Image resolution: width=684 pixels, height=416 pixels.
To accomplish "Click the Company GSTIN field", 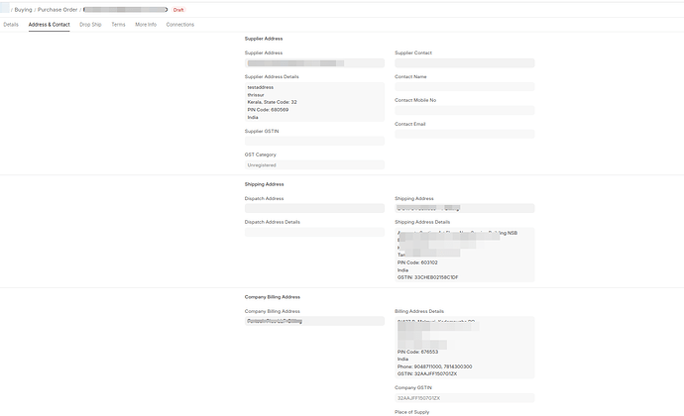I will click(464, 398).
